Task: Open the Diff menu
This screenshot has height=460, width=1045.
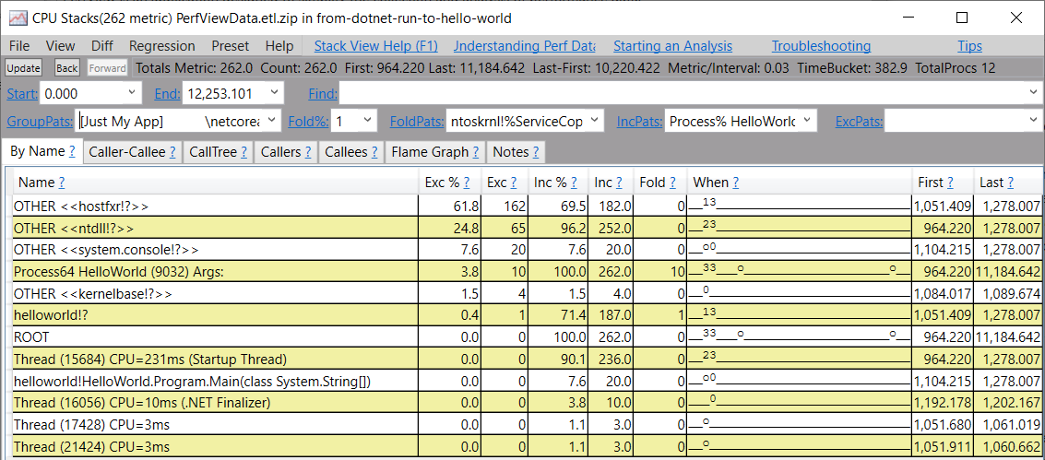Action: click(x=102, y=46)
